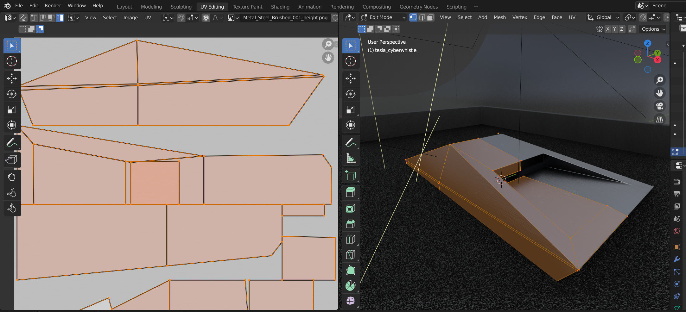Image resolution: width=686 pixels, height=312 pixels.
Task: Select the Smooth tool in 3D viewport
Action: 351,301
